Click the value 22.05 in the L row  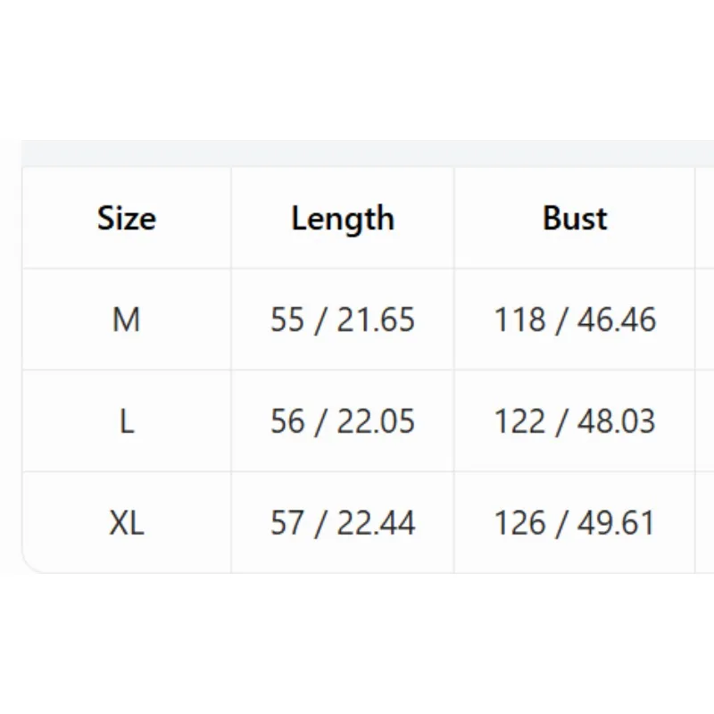point(376,420)
